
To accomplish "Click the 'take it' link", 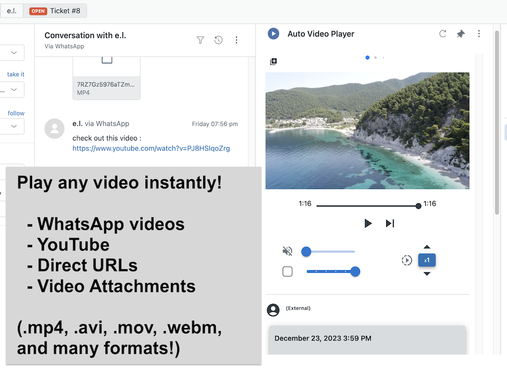I will coord(15,74).
